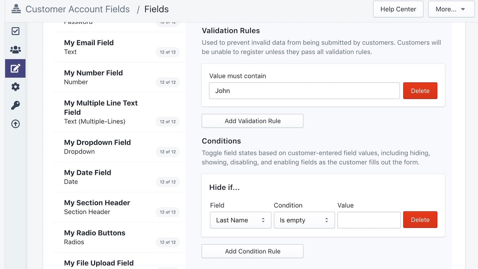478x269 pixels.
Task: Open the Customers section in the sidebar
Action: [x=15, y=50]
